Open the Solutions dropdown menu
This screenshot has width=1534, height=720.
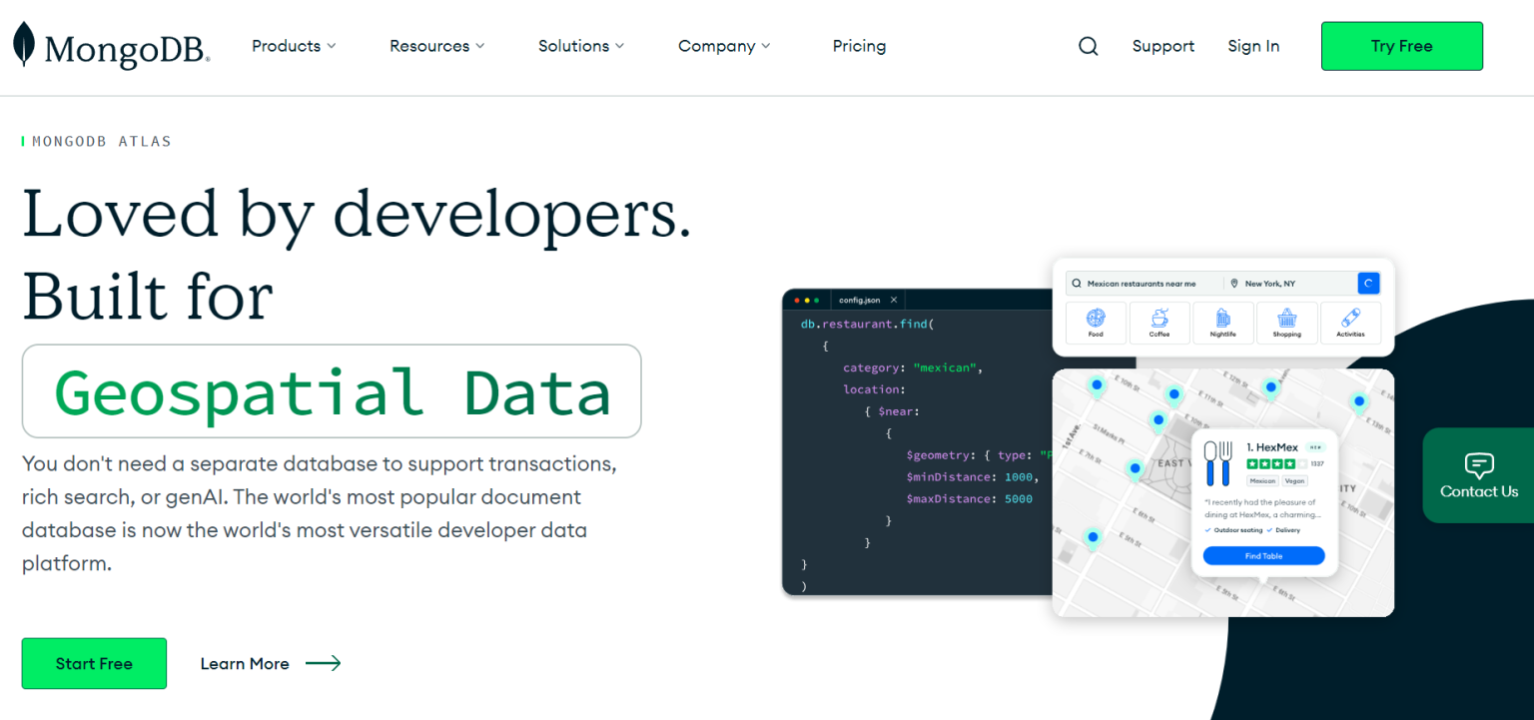point(580,46)
